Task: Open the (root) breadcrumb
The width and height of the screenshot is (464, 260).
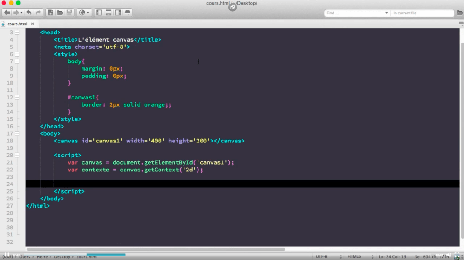Action: pyautogui.click(x=8, y=257)
